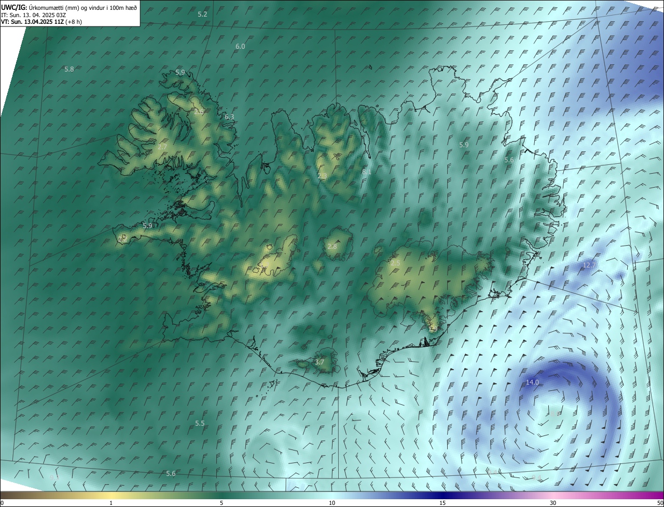The height and width of the screenshot is (507, 664).
Task: Click the 2.5 value on the glacier
Action: click(395, 263)
